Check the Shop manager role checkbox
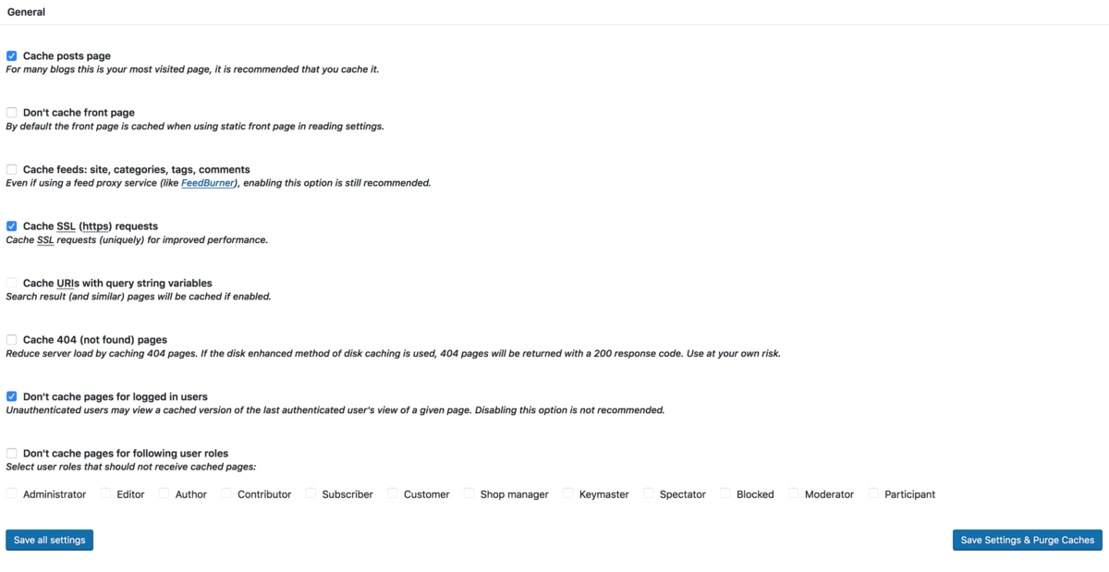This screenshot has width=1109, height=572. pyautogui.click(x=469, y=493)
